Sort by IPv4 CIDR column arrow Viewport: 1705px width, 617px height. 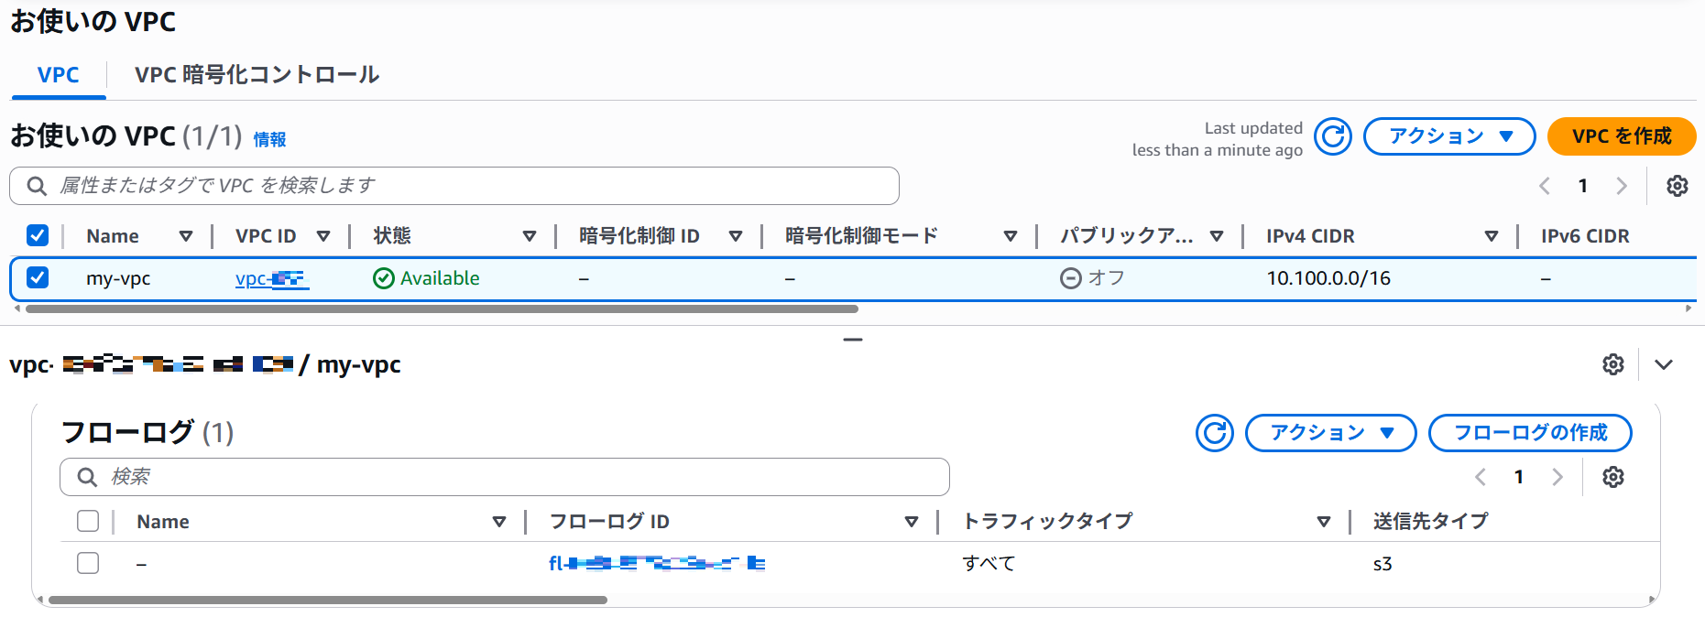click(1491, 236)
